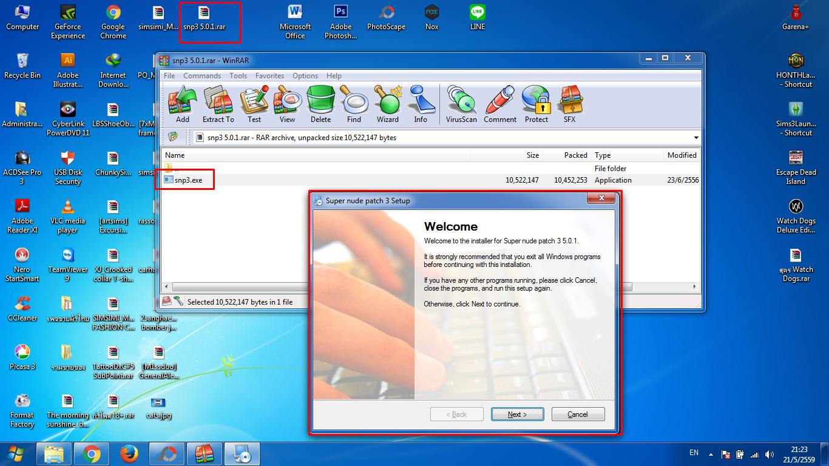Click Cancel in the Setup dialog
Screen dimensions: 829x466
(x=578, y=414)
